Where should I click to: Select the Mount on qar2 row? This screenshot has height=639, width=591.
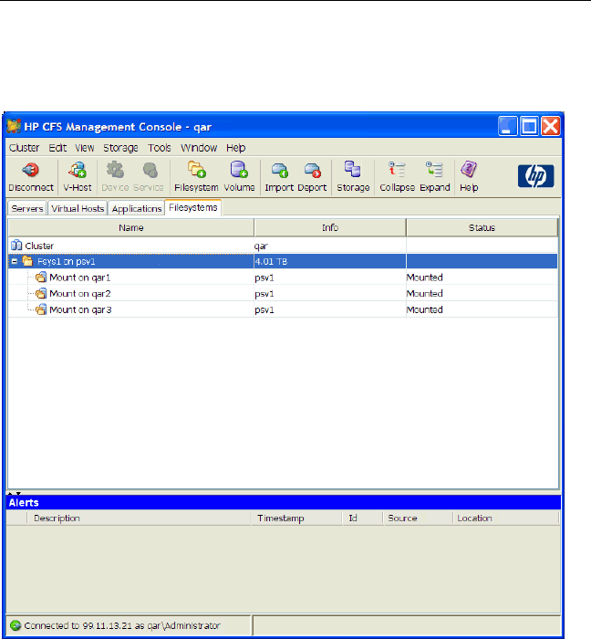click(79, 294)
